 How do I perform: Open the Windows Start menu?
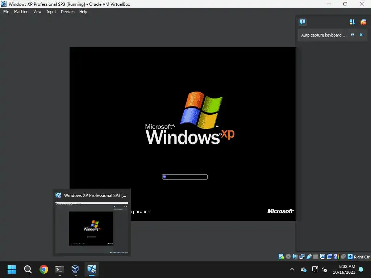pos(12,269)
